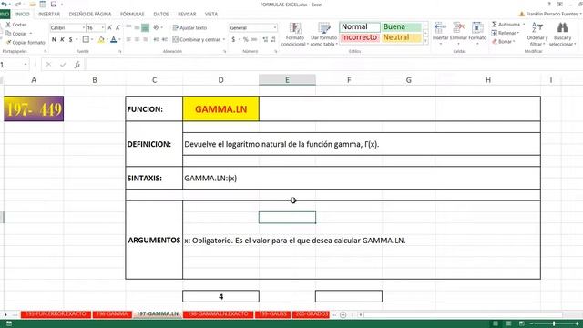This screenshot has width=583, height=328.
Task: Switch to DISEÑO DE PÁGINA tab
Action: click(x=90, y=15)
